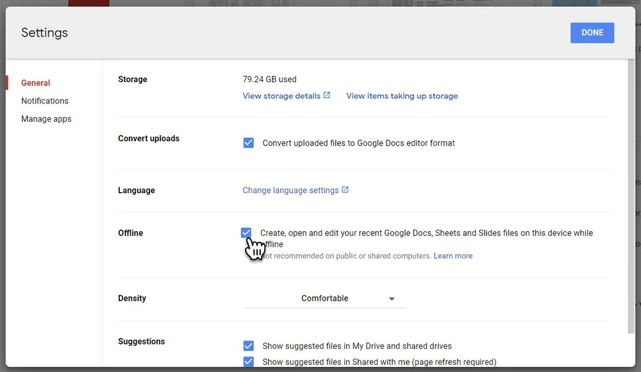Open View items taking up storage
This screenshot has width=641, height=372.
402,96
